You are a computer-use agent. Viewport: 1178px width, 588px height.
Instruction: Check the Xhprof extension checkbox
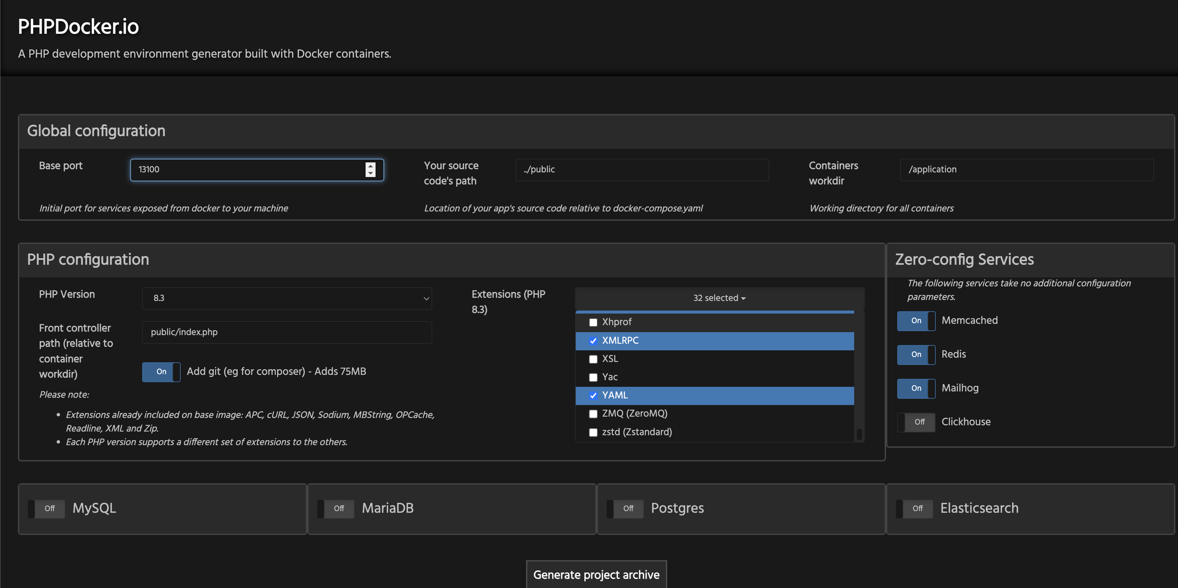click(593, 323)
